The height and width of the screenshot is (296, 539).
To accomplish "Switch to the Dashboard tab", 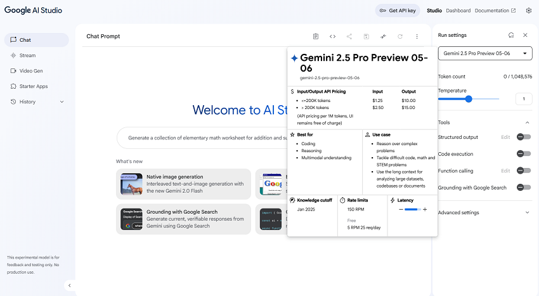I will point(458,11).
